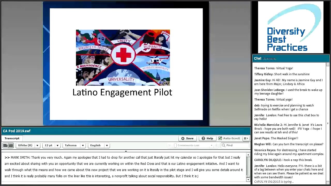Toggle the Auto-Scroll checkbox

[x=220, y=138]
